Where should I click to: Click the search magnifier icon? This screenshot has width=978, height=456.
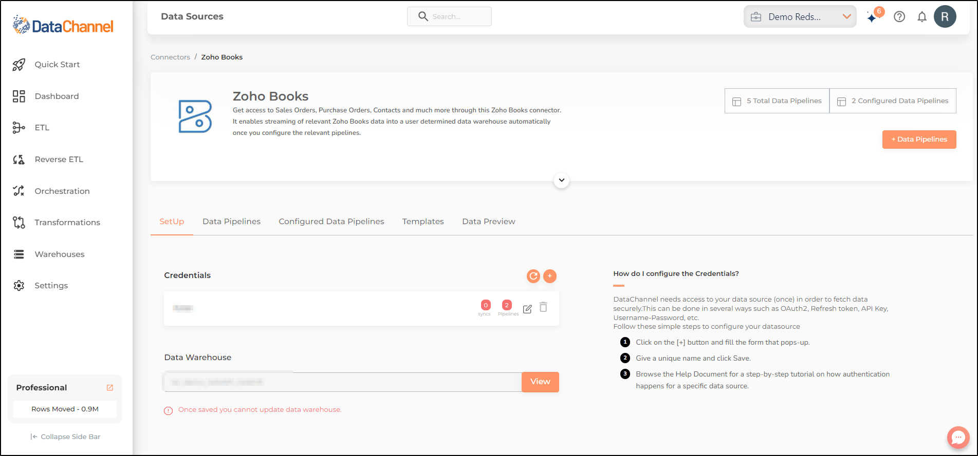pos(423,16)
